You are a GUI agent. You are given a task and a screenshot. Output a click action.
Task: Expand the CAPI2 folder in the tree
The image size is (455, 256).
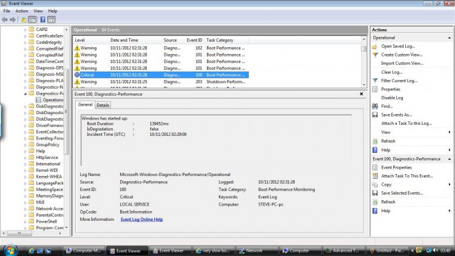click(x=25, y=29)
